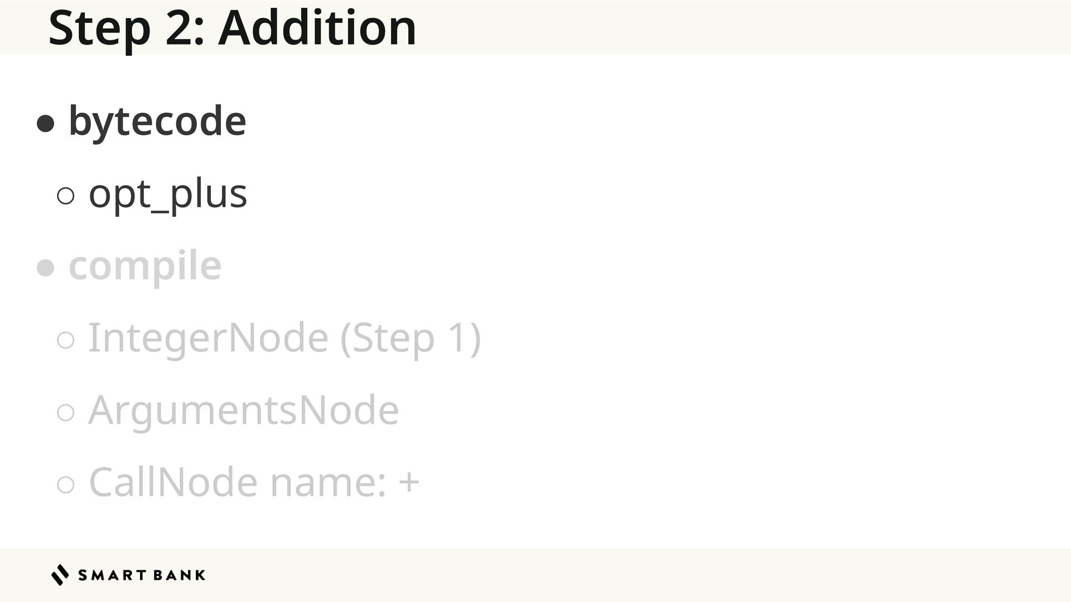
Task: Click the hollow bullet before IntegerNode
Action: (x=66, y=340)
